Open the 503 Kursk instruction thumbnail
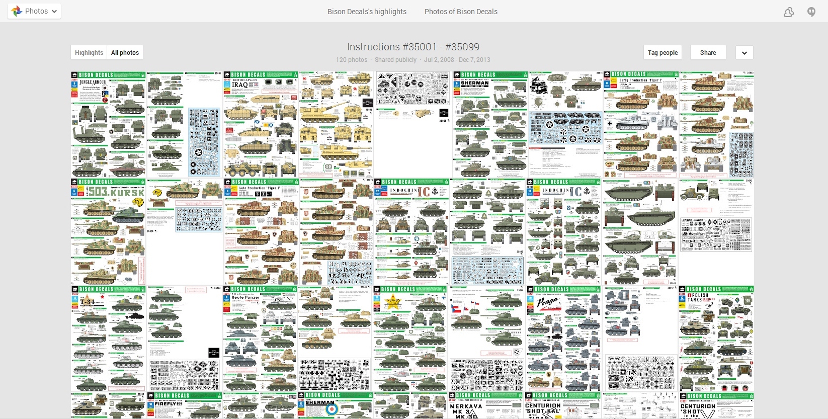Screen dimensions: 828x419 (x=108, y=231)
